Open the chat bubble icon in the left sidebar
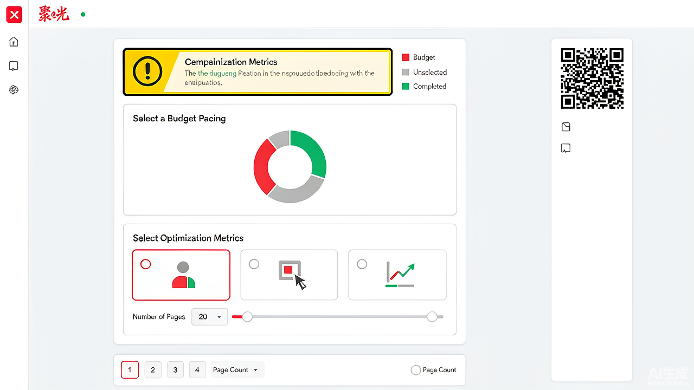Viewport: 694px width, 390px height. click(x=14, y=66)
